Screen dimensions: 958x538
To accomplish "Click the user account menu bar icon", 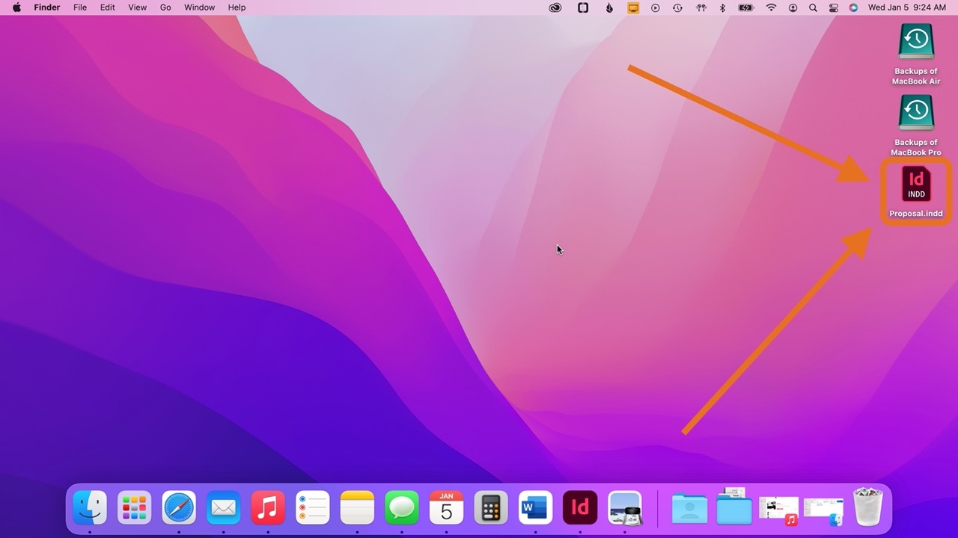I will point(793,7).
